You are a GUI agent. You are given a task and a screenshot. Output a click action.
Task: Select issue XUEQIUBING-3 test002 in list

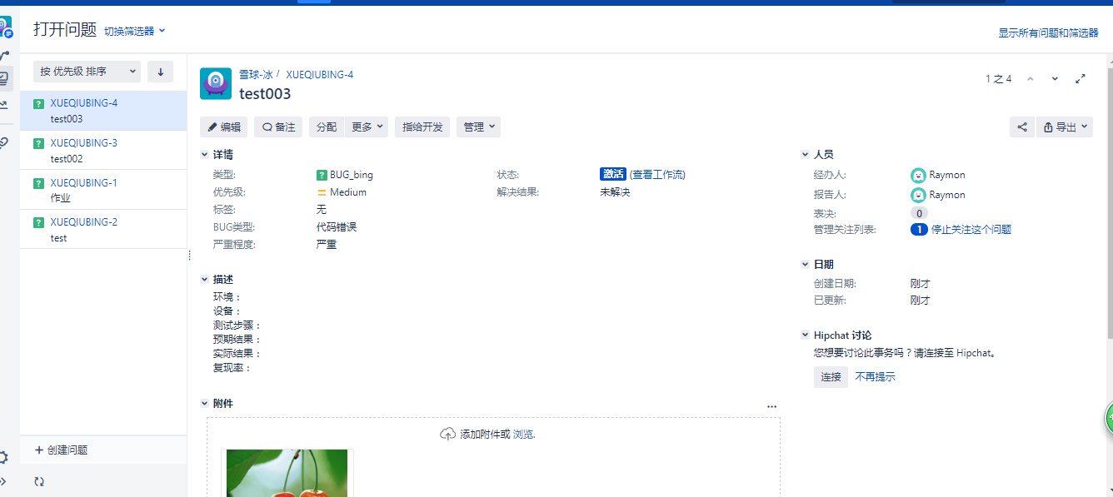[103, 151]
